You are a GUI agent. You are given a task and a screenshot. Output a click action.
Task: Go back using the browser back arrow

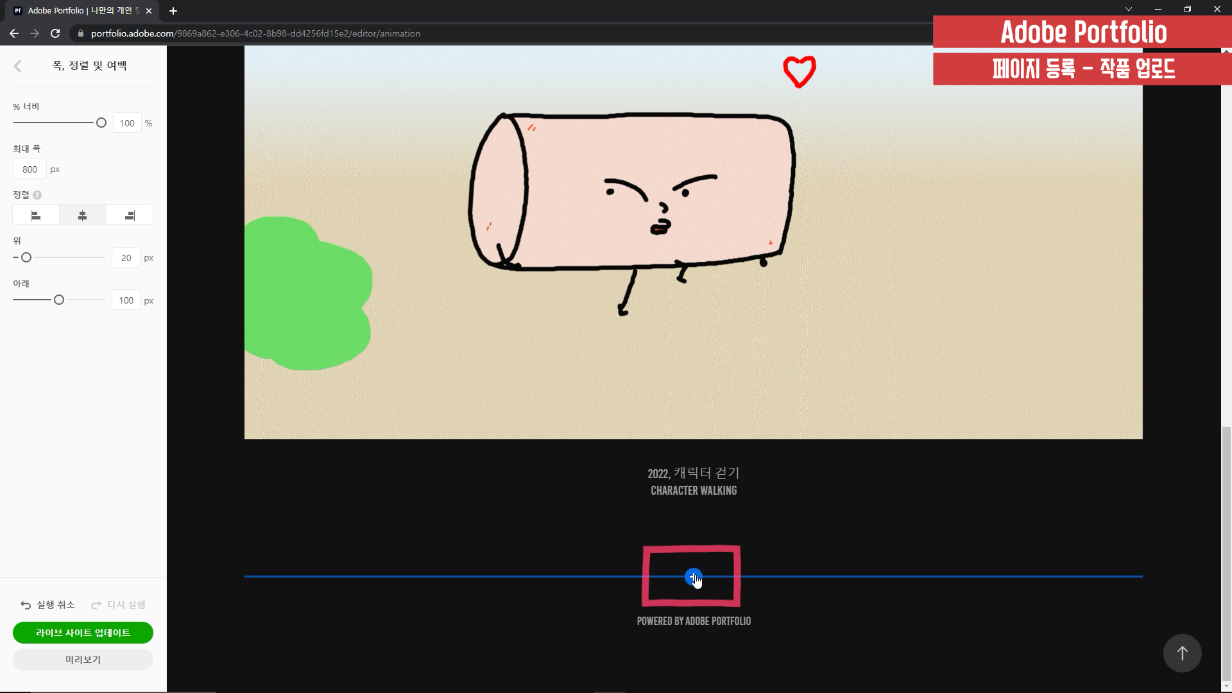coord(14,33)
